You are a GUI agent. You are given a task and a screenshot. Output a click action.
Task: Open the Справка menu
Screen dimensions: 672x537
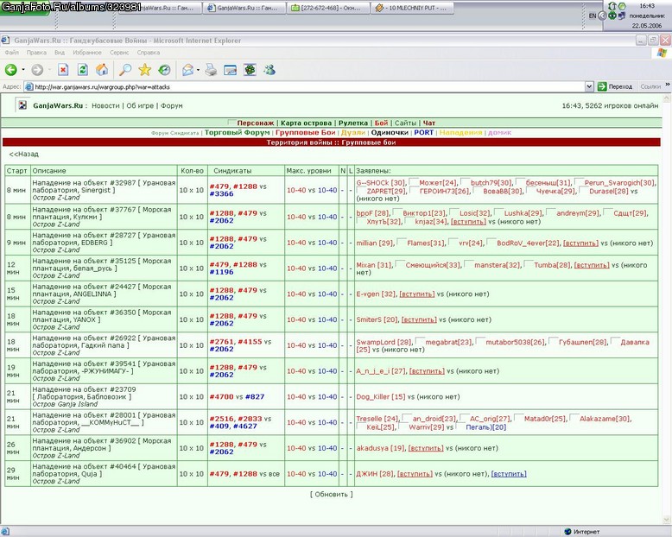(x=149, y=53)
